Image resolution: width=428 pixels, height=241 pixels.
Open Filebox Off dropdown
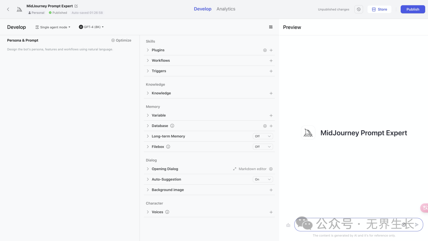[x=263, y=147]
